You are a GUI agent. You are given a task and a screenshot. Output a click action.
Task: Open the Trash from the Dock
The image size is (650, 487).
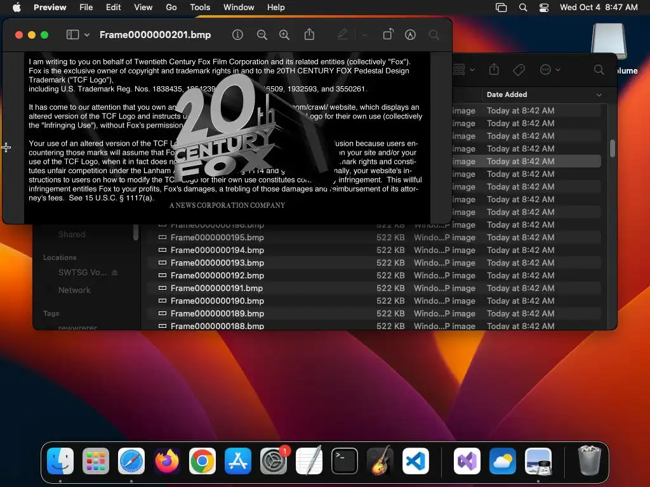(590, 460)
